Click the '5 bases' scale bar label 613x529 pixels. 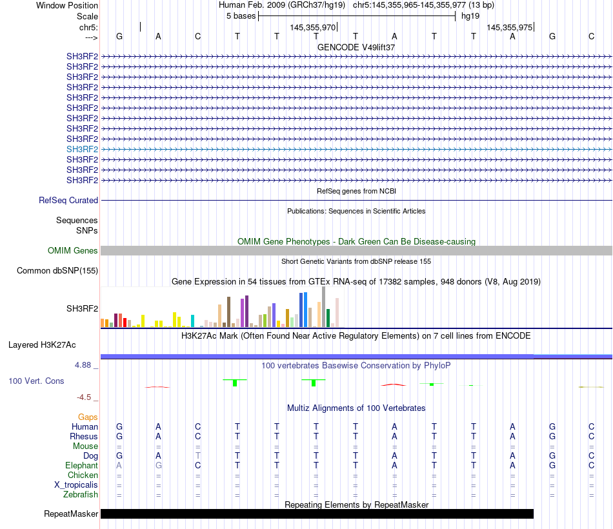click(x=241, y=16)
